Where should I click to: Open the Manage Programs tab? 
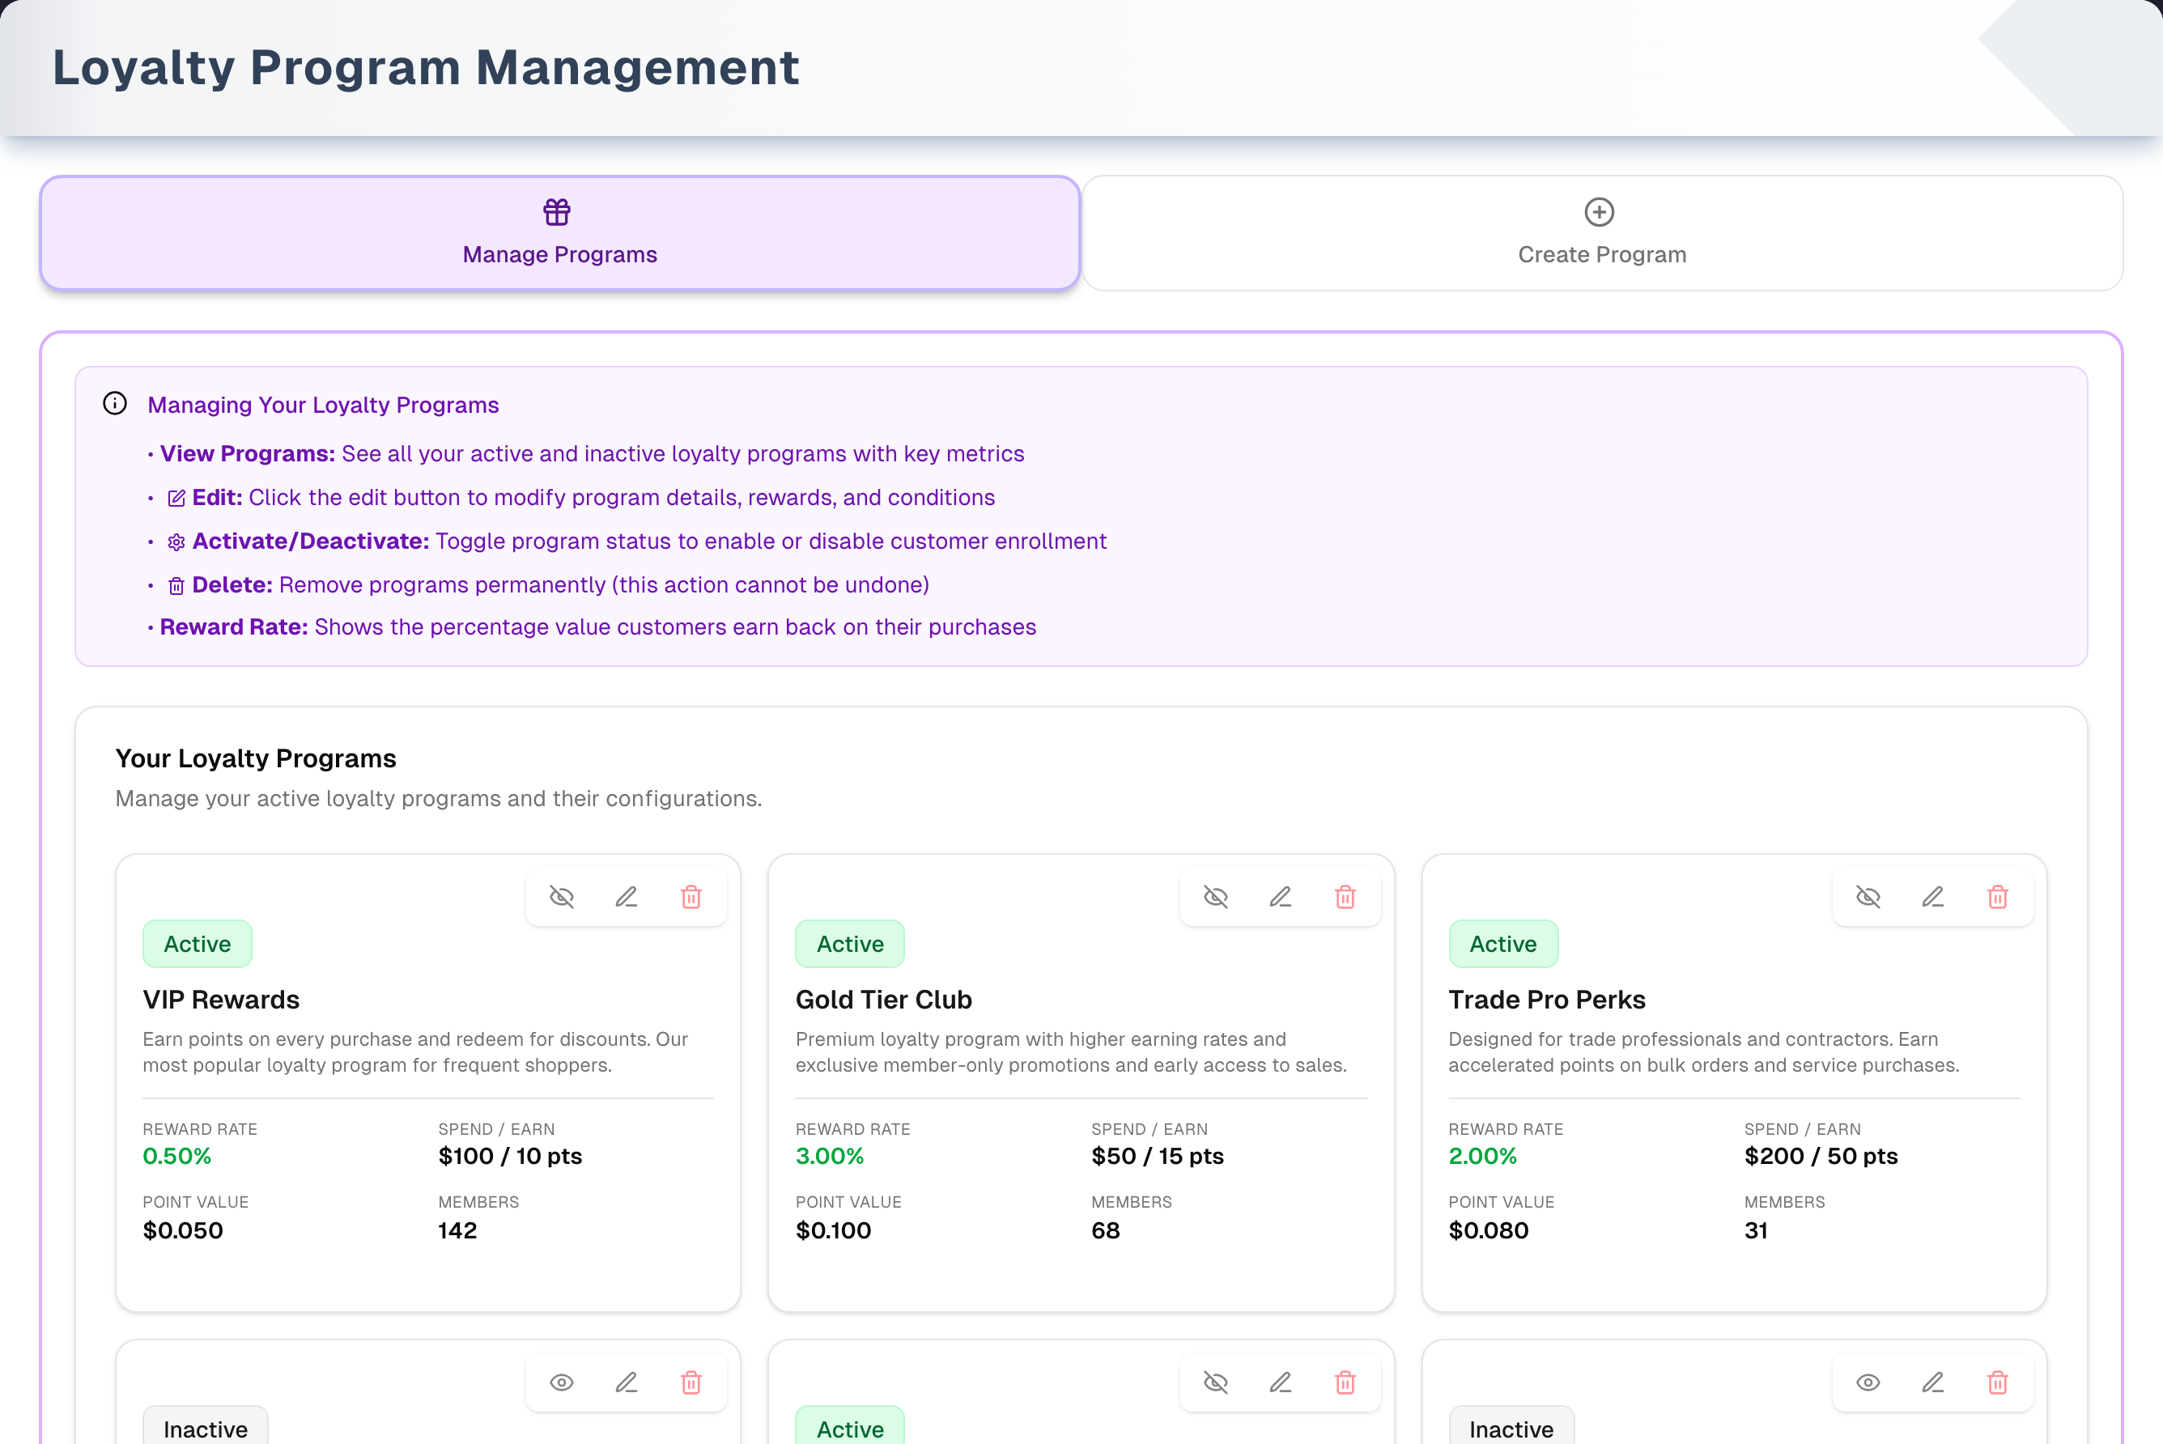pyautogui.click(x=560, y=233)
